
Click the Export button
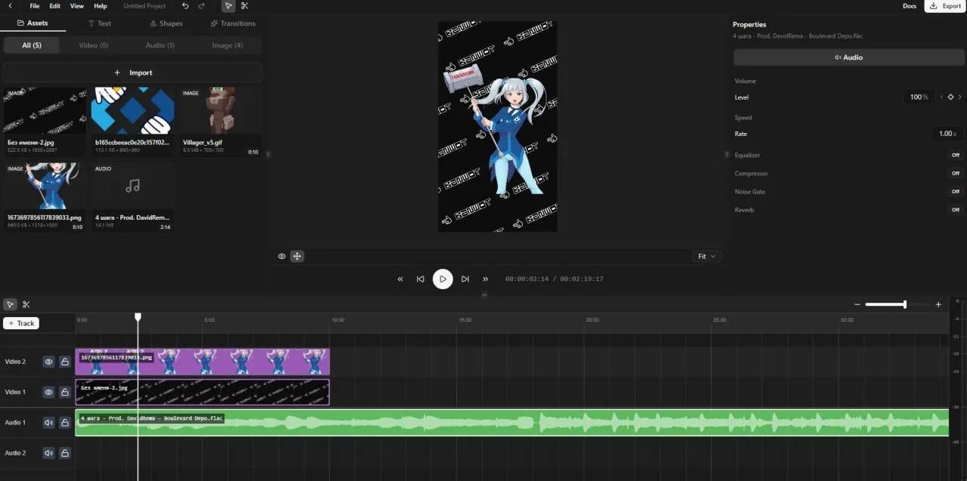945,6
